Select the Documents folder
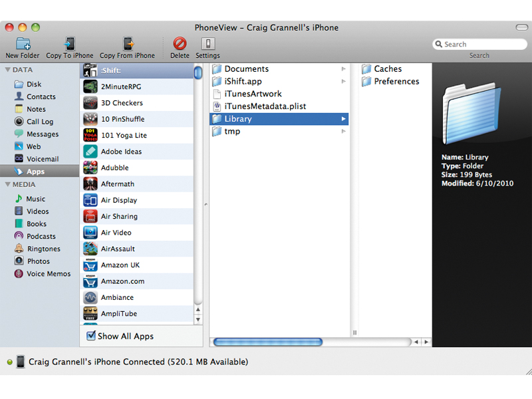The height and width of the screenshot is (399, 532). point(279,69)
